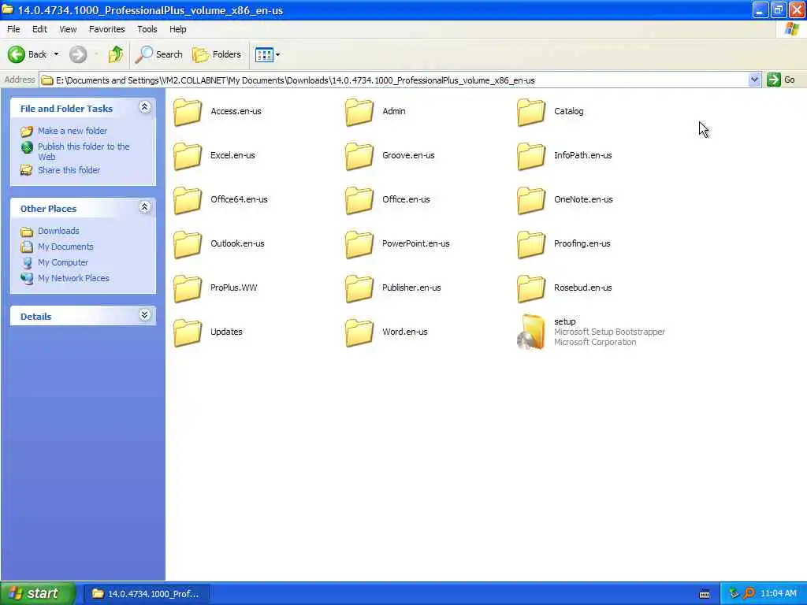This screenshot has height=605, width=807.
Task: Select the Groove.en-us folder icon
Action: pyautogui.click(x=359, y=156)
